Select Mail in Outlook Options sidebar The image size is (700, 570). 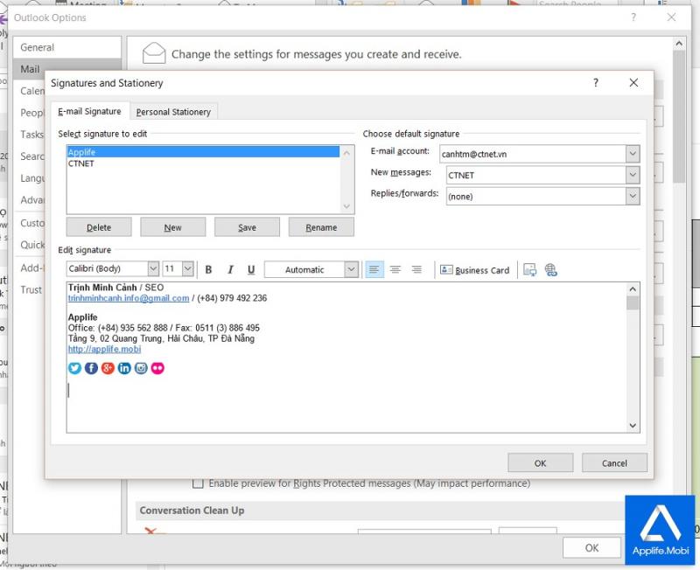(31, 69)
